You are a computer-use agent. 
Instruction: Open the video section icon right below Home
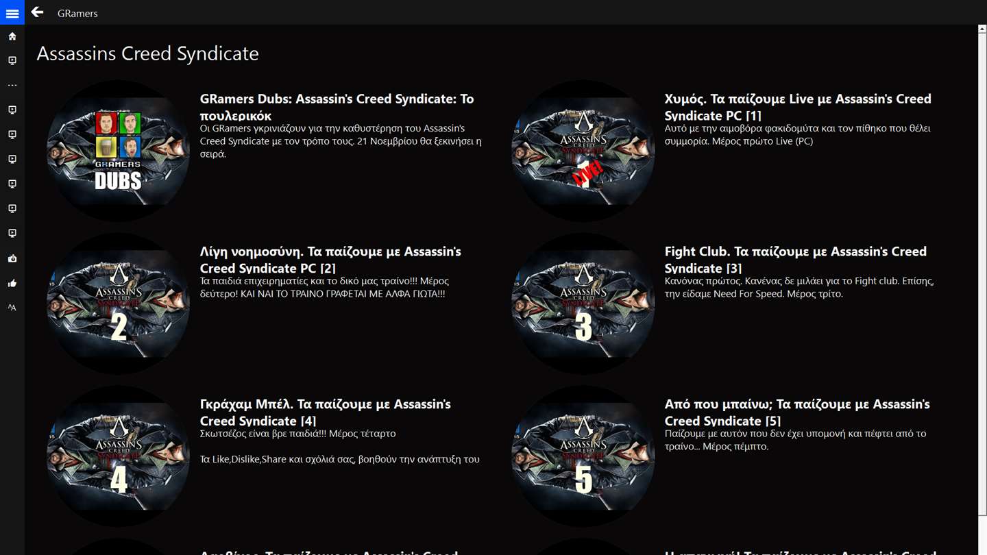click(12, 61)
